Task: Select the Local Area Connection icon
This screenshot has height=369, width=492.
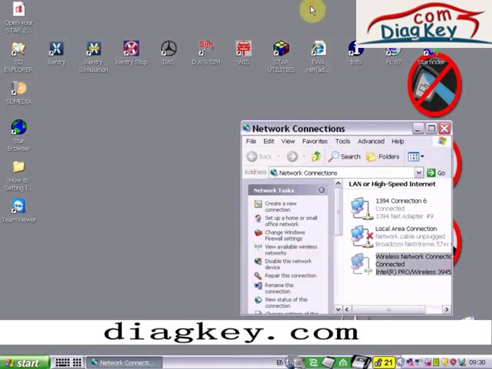Action: (361, 236)
